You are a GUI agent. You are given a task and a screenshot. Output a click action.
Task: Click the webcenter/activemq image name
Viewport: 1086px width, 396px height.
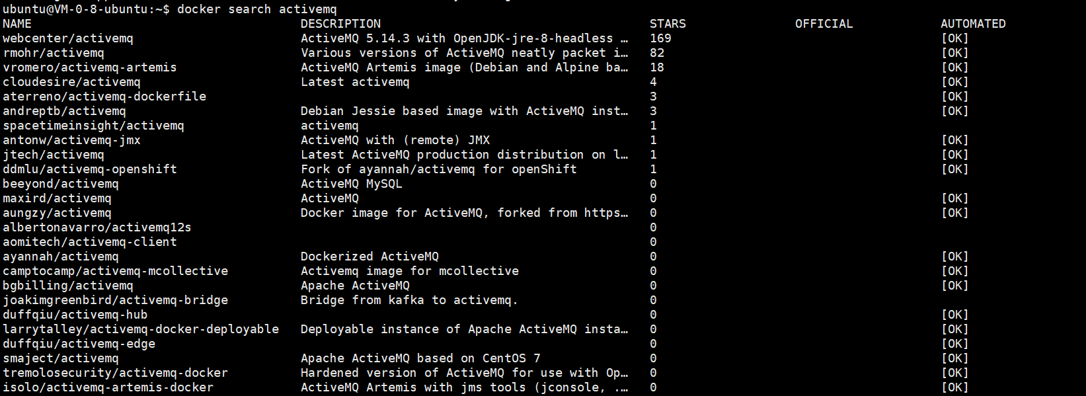[67, 38]
